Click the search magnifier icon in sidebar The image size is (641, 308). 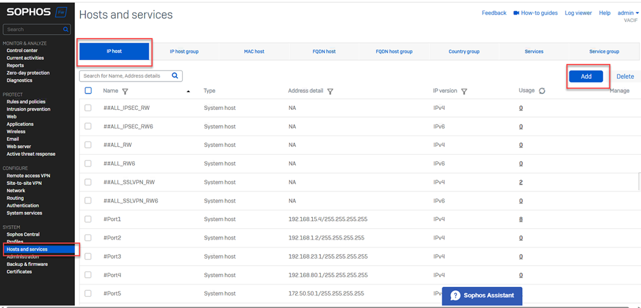coord(66,30)
